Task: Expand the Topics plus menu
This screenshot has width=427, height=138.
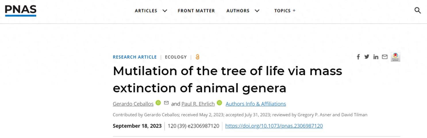Action: click(285, 11)
